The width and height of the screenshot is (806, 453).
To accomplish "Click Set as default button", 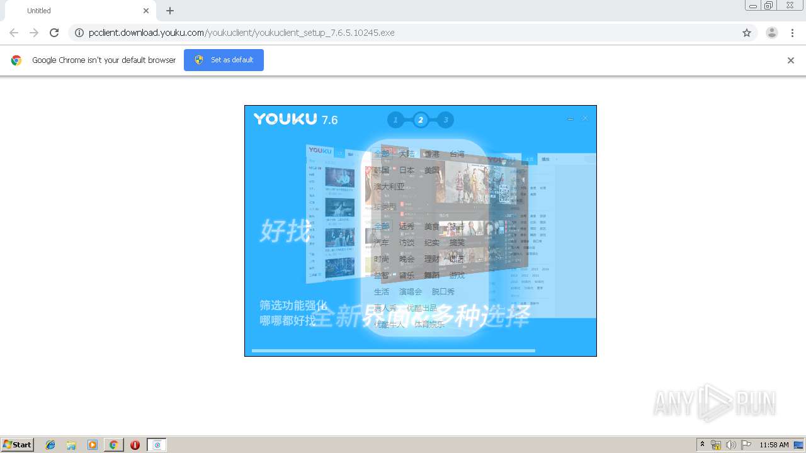I will coord(224,60).
